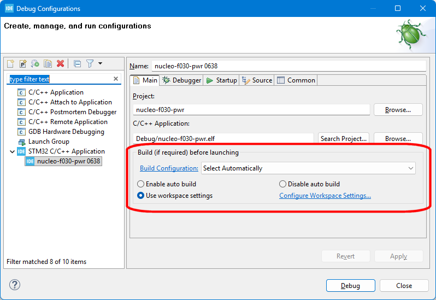This screenshot has height=300, width=436.
Task: Collapse STM32 C/C++ Application node
Action: (x=12, y=151)
